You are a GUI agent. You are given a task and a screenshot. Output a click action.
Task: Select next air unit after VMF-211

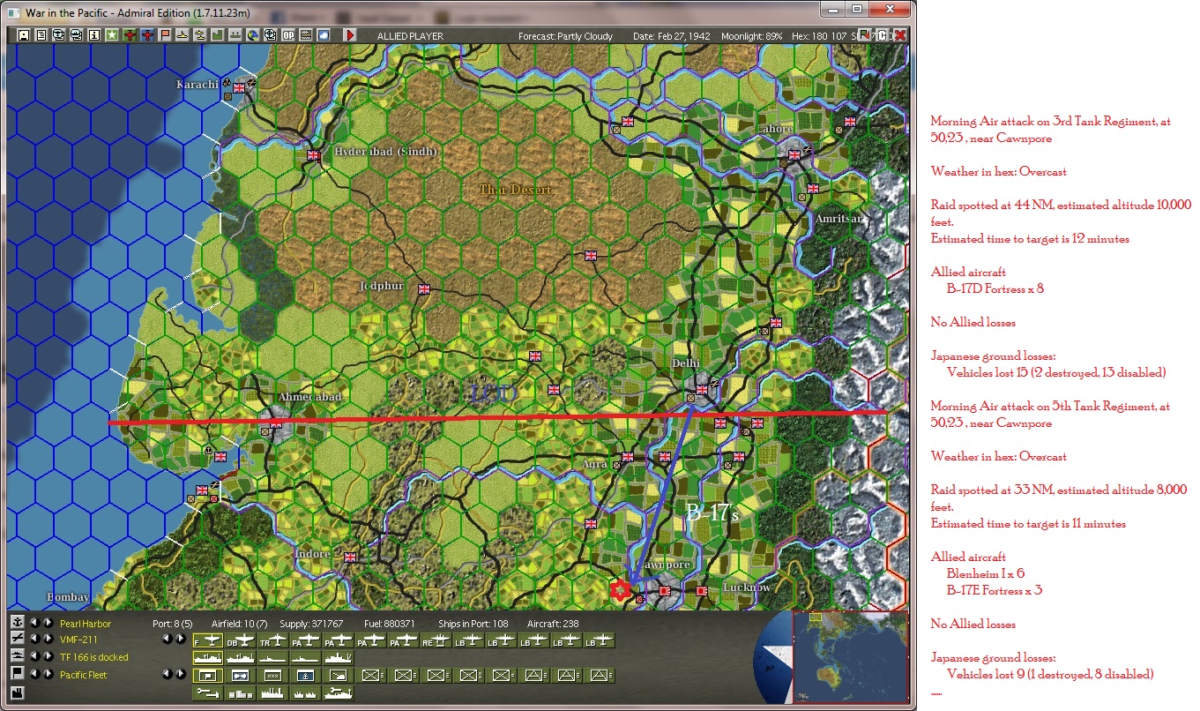tap(48, 640)
